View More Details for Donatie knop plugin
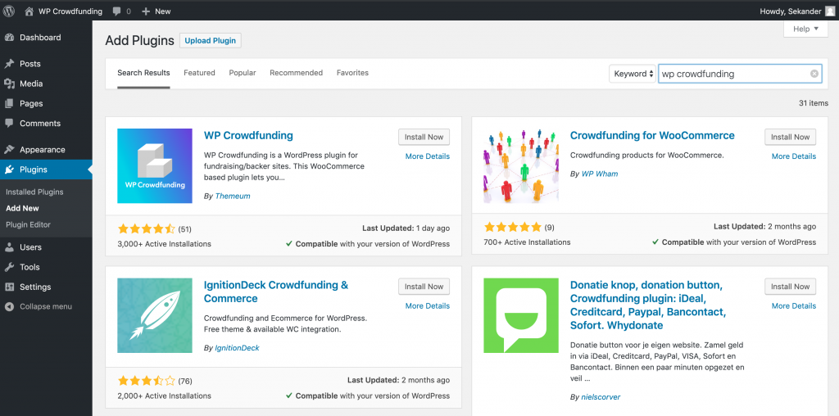Image resolution: width=839 pixels, height=416 pixels. coord(793,305)
